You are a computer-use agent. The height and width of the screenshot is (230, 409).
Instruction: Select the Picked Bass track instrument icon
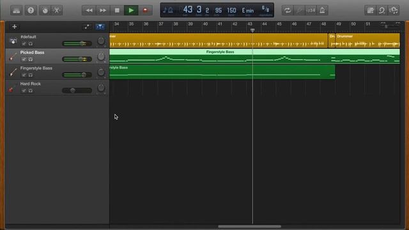coord(13,56)
